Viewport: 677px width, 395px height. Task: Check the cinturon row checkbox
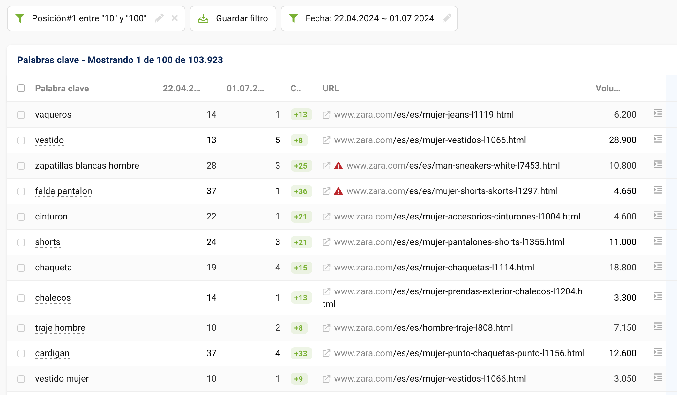(x=21, y=217)
